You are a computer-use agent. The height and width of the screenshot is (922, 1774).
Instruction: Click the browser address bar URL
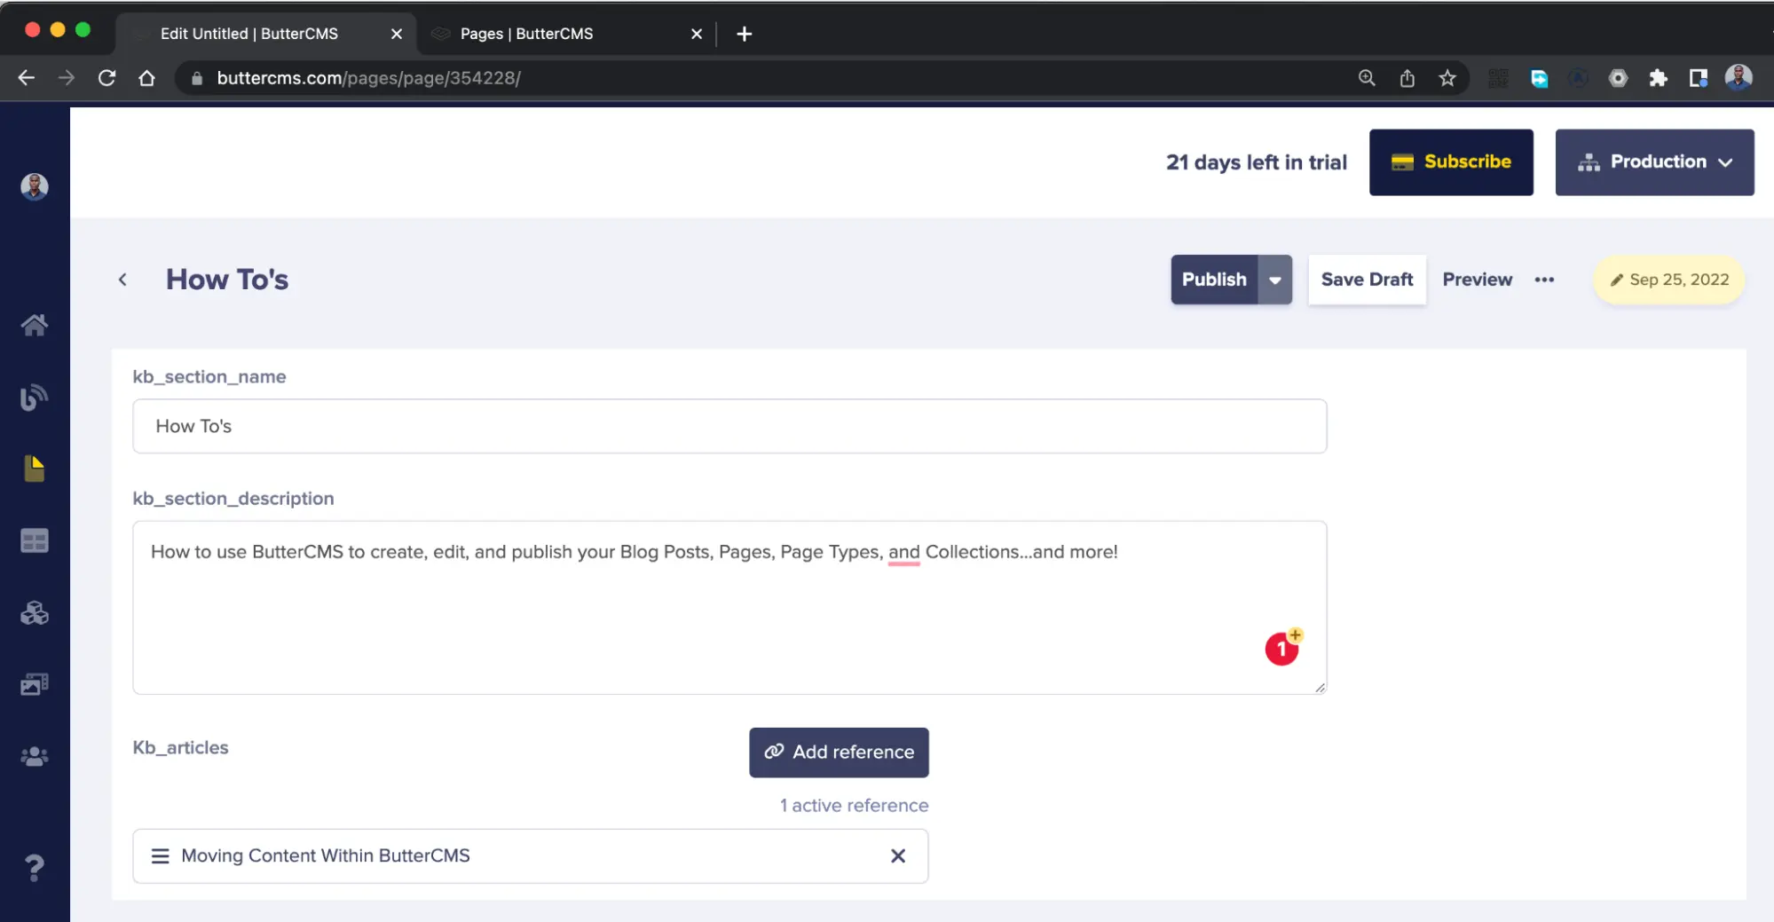pyautogui.click(x=368, y=78)
